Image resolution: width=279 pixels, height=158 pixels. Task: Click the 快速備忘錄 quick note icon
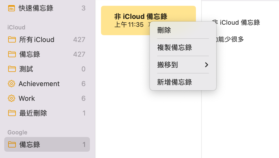[x=12, y=8]
